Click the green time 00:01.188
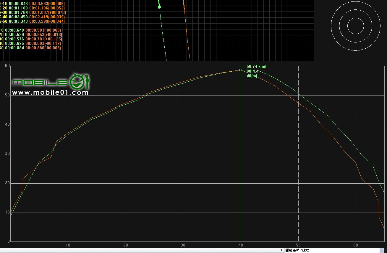387x253 pixels. 19,8
